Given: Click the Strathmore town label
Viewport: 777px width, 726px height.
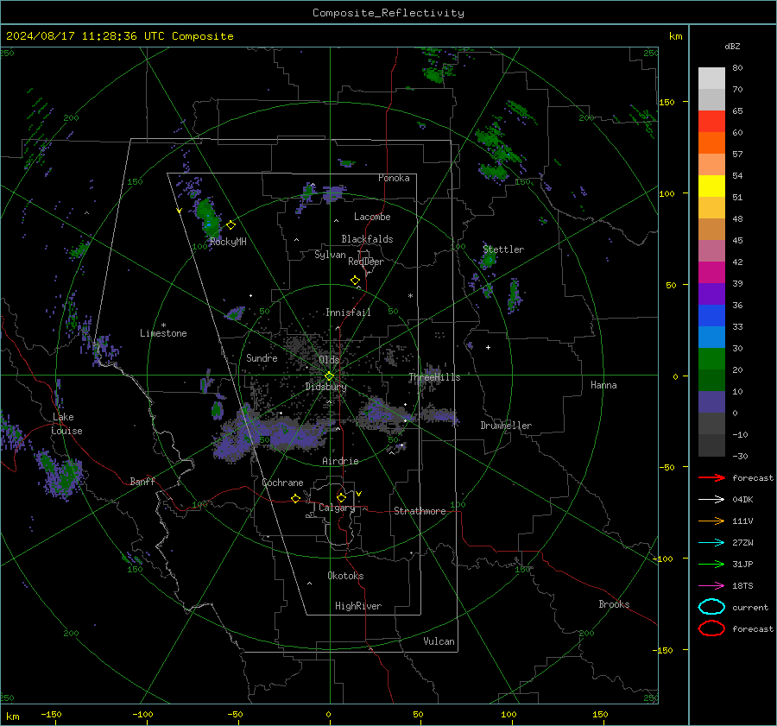Looking at the screenshot, I should tap(420, 511).
